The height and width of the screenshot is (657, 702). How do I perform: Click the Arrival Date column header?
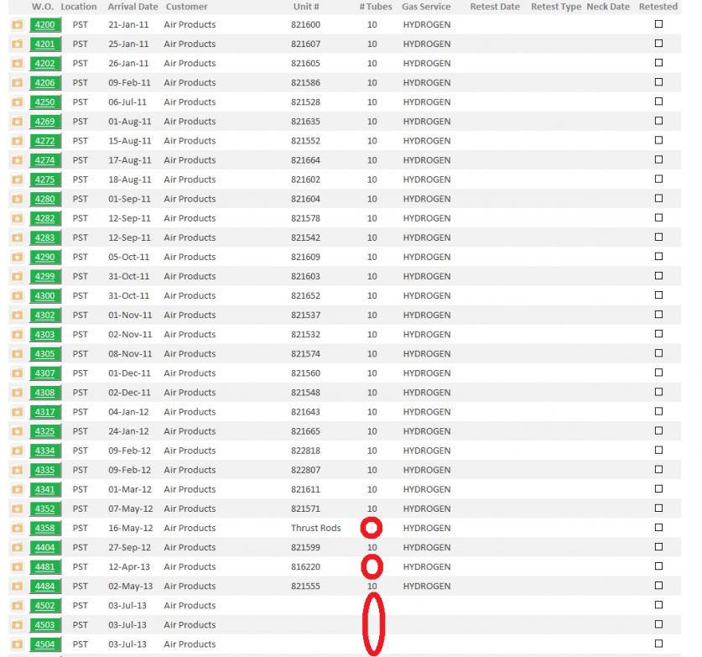(133, 7)
